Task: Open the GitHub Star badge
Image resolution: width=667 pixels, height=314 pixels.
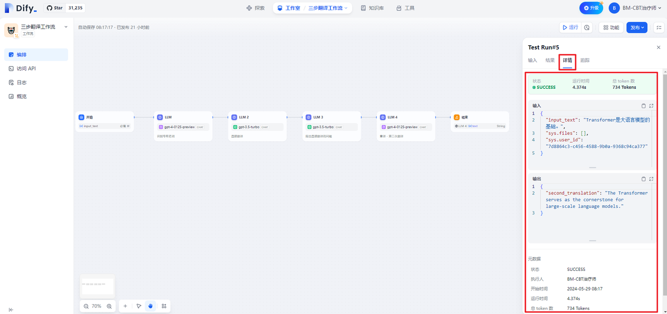Action: 65,8
